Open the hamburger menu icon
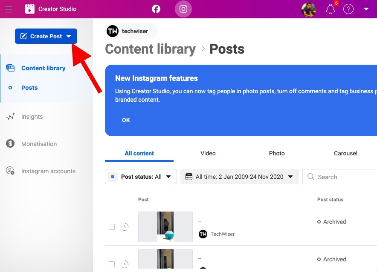The height and width of the screenshot is (272, 377). click(9, 9)
